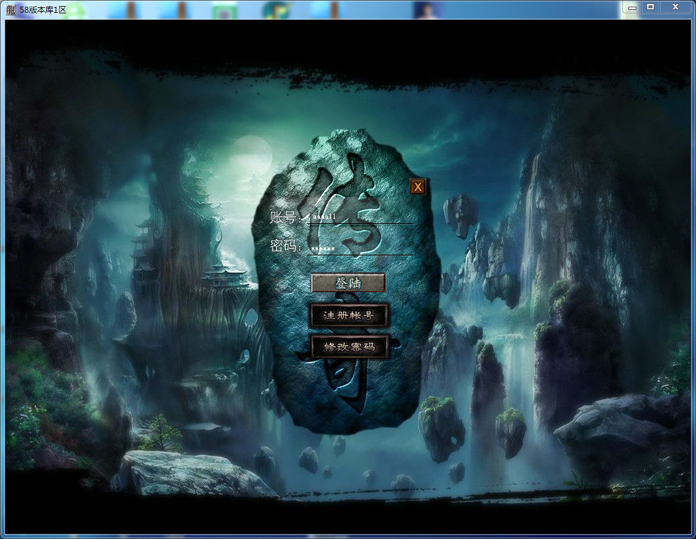
Task: Close the 58版本库1区 window
Action: coord(675,7)
